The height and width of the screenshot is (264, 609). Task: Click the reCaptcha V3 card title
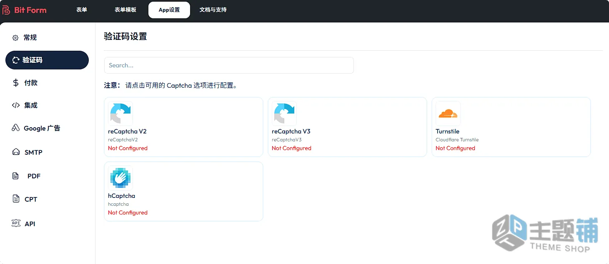[x=291, y=131]
